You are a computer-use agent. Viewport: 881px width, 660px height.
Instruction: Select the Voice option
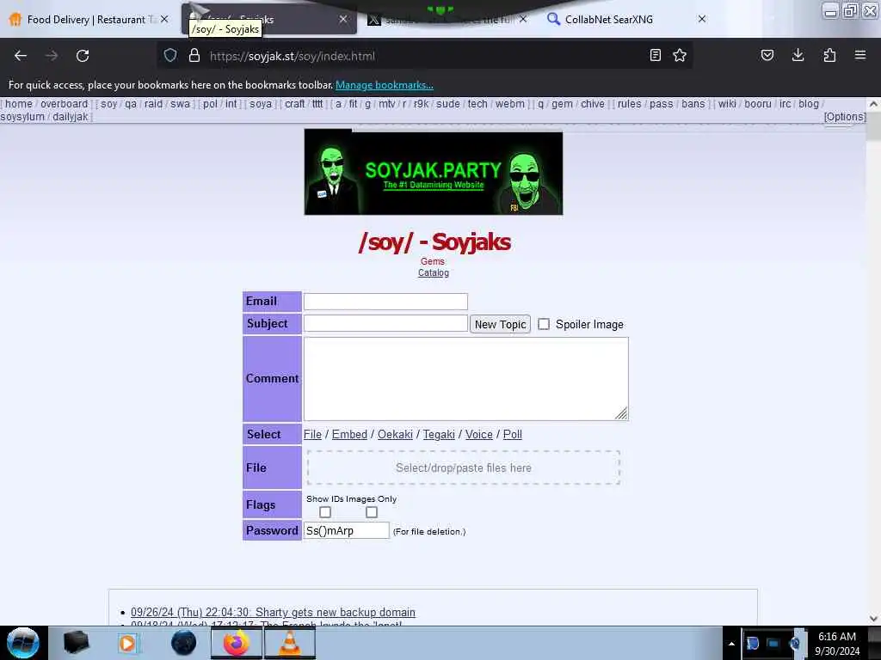click(x=478, y=434)
